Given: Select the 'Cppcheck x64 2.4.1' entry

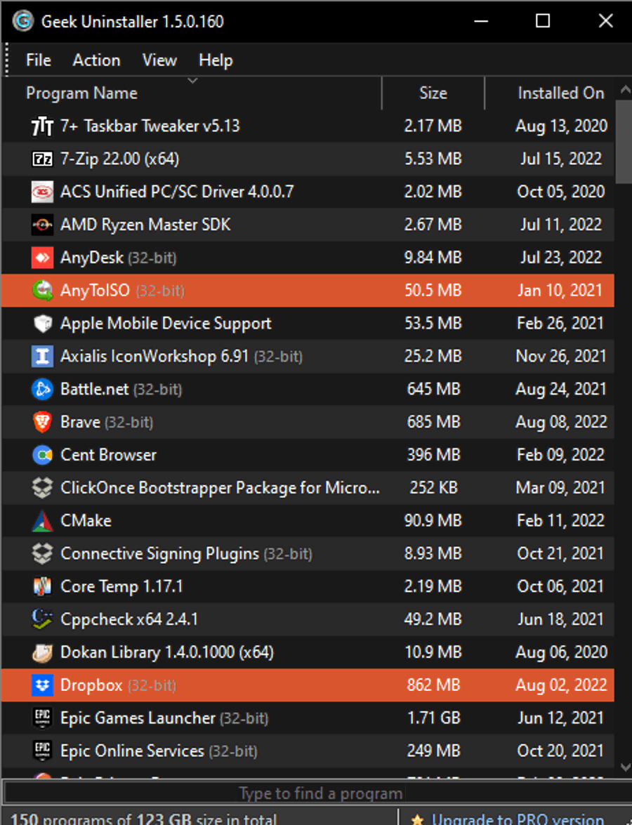Looking at the screenshot, I should (x=129, y=619).
